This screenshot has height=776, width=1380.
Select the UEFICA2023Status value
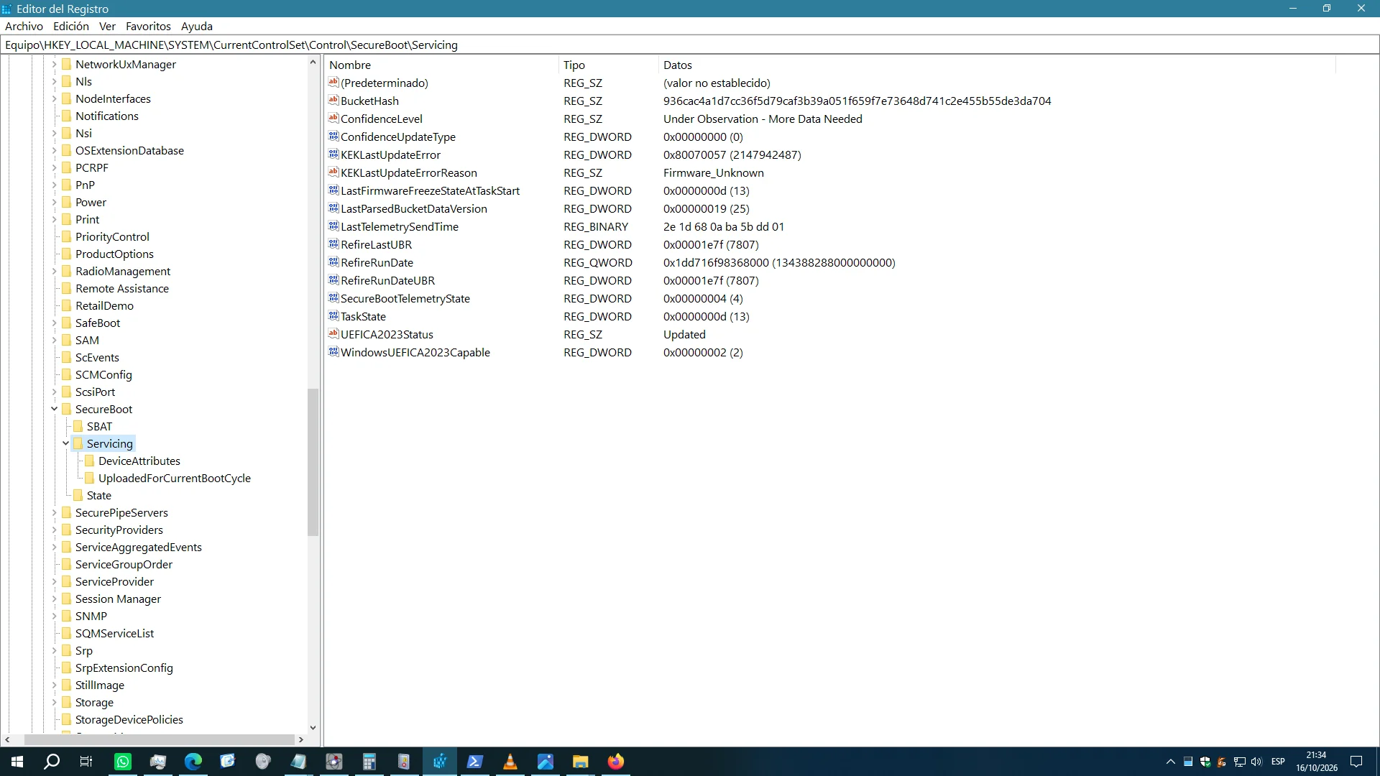(x=387, y=334)
